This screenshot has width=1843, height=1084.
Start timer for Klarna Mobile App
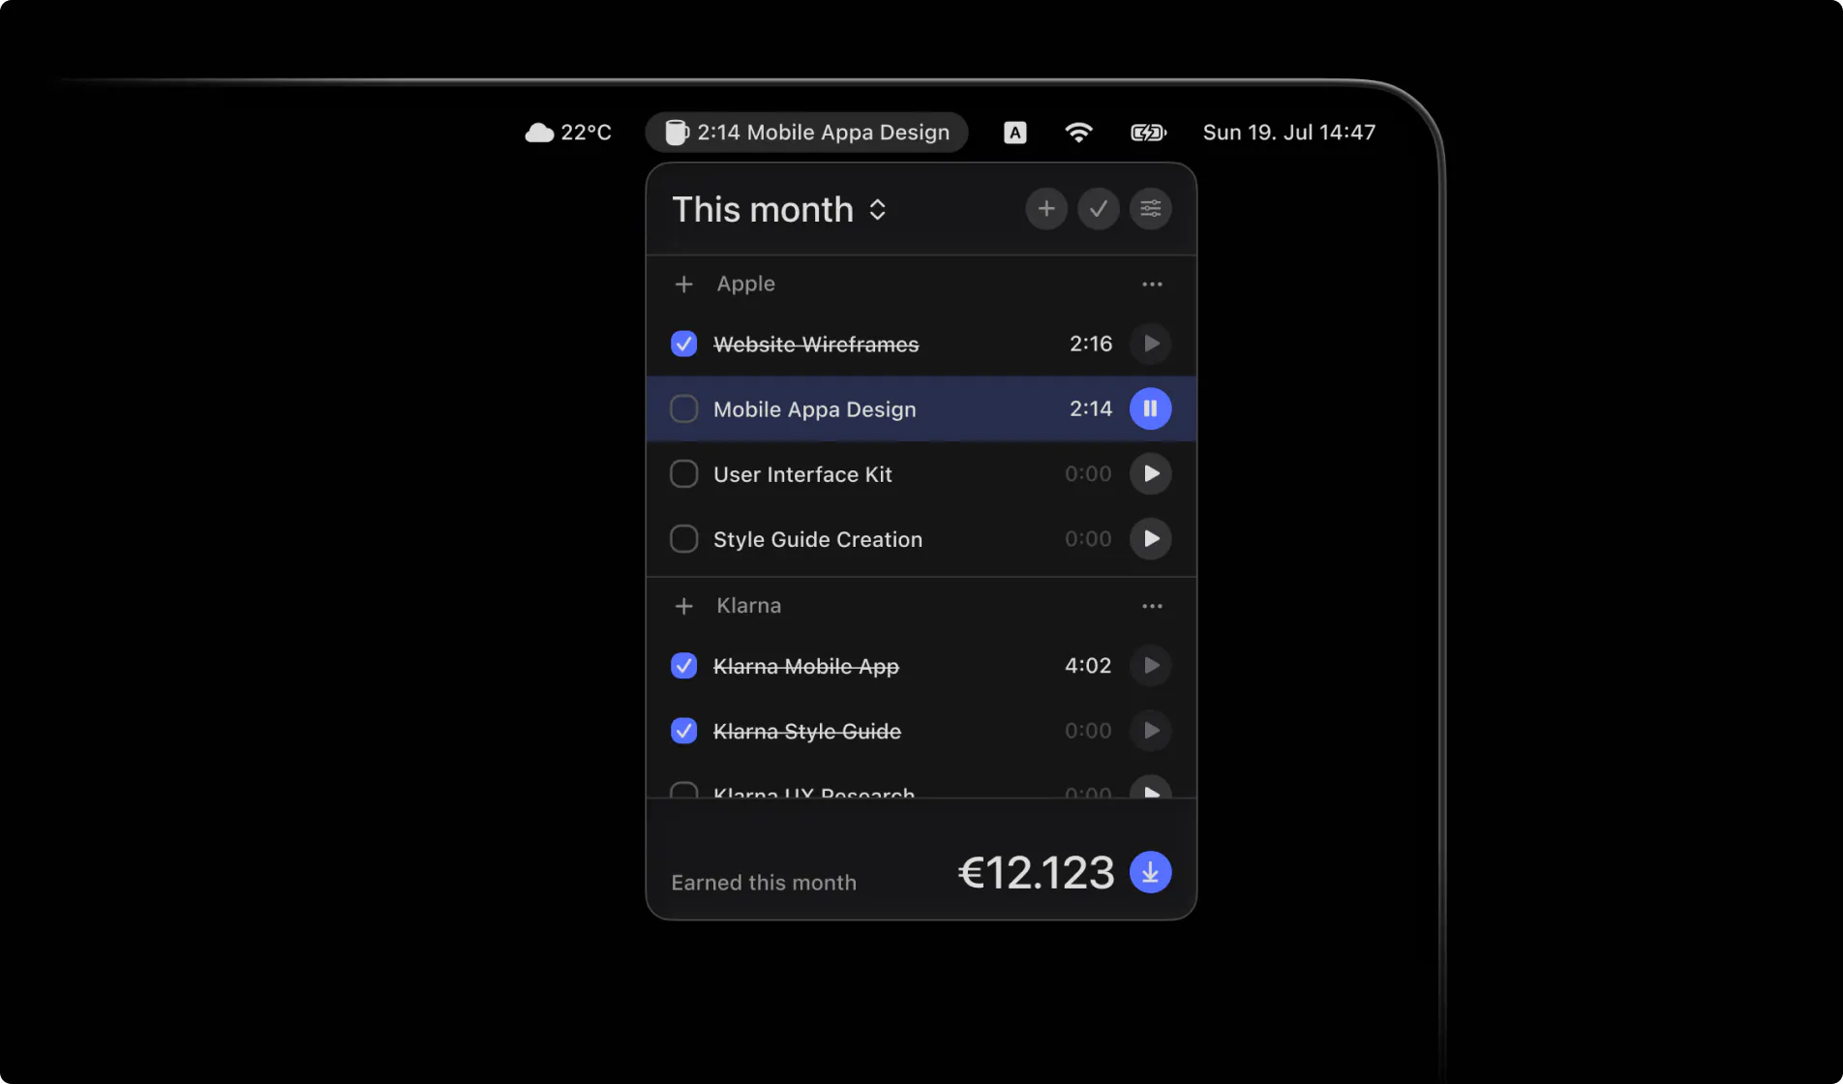coord(1151,666)
